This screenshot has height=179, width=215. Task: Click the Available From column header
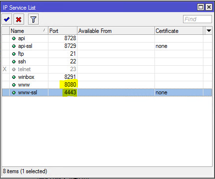pyautogui.click(x=116, y=30)
